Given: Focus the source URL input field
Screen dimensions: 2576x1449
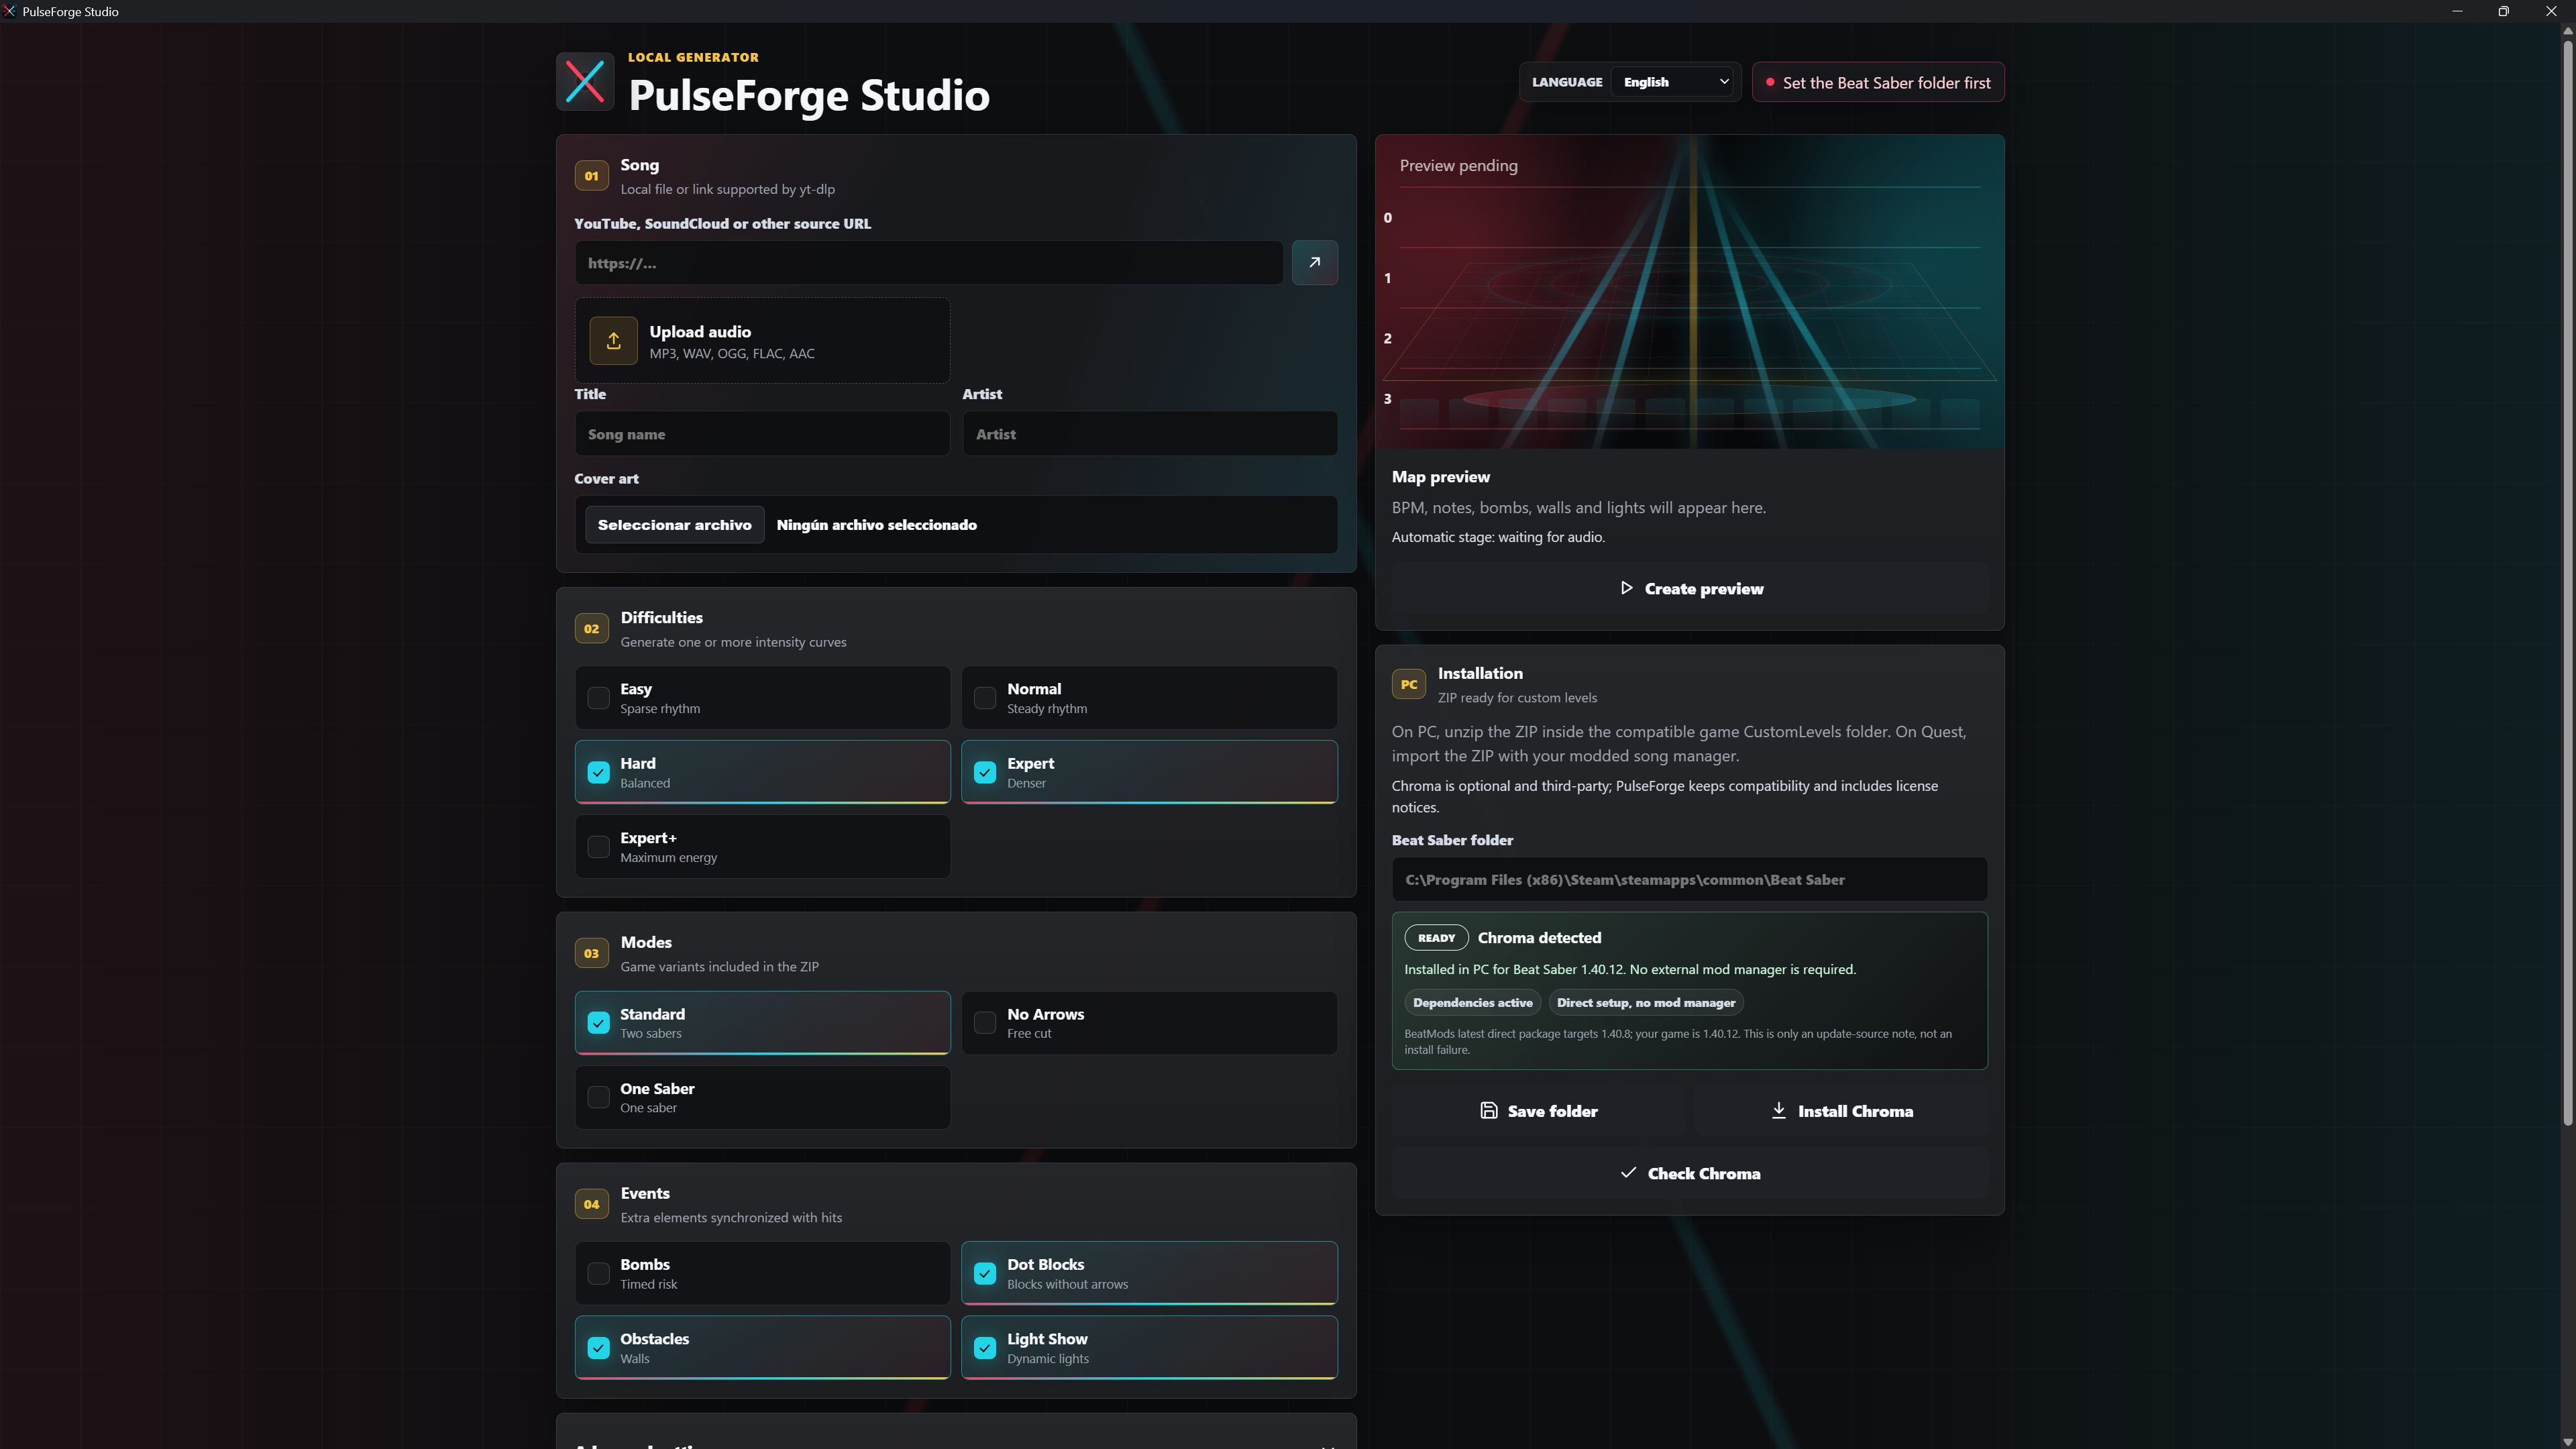Looking at the screenshot, I should point(928,263).
